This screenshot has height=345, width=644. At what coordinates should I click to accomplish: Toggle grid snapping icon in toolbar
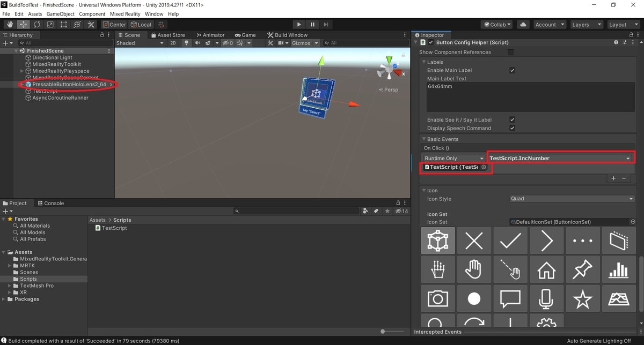[160, 24]
